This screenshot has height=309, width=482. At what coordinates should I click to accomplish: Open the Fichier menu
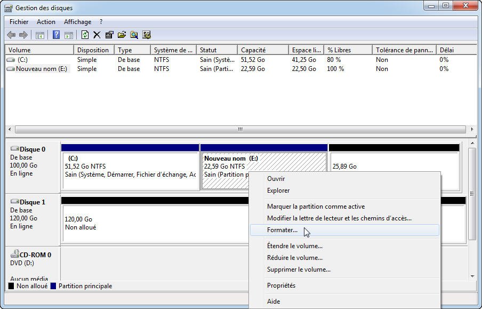[19, 22]
